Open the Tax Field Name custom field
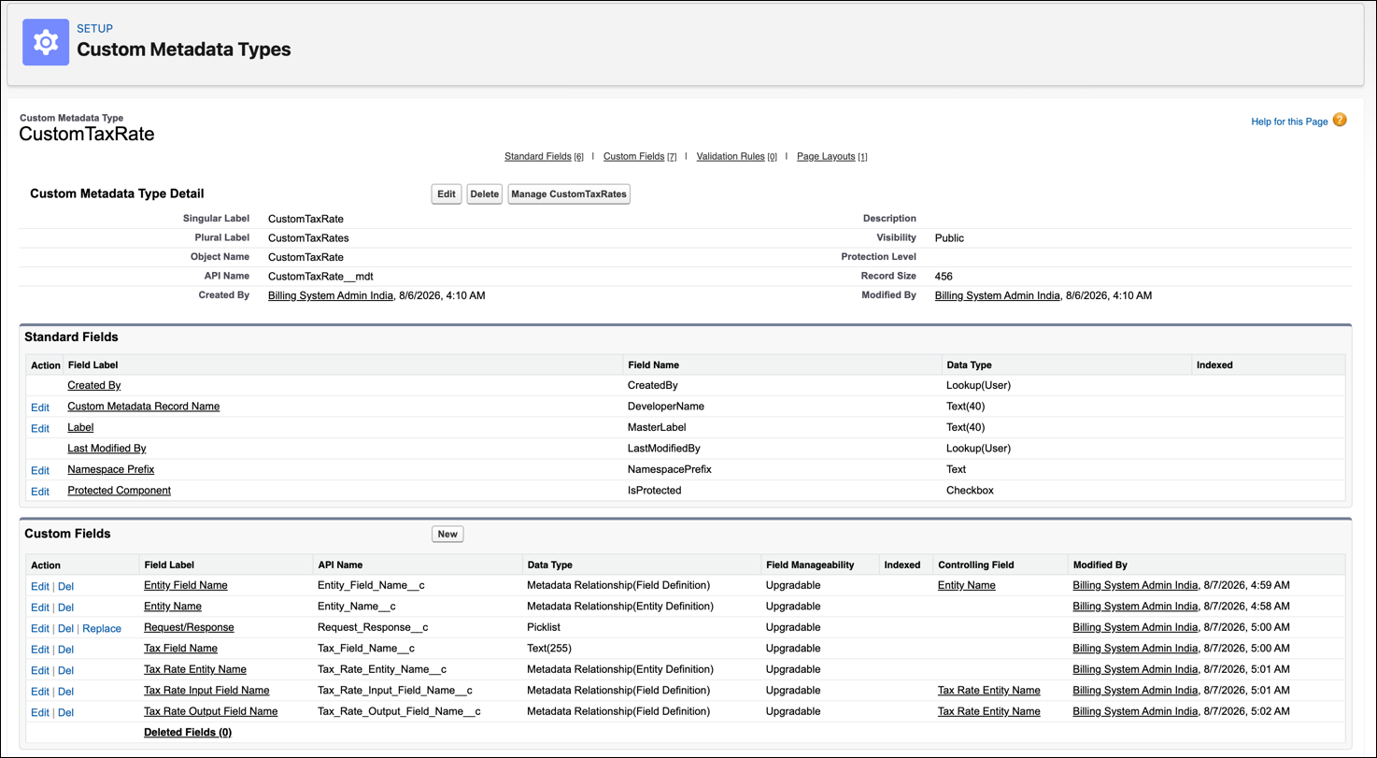The image size is (1377, 758). click(x=180, y=648)
